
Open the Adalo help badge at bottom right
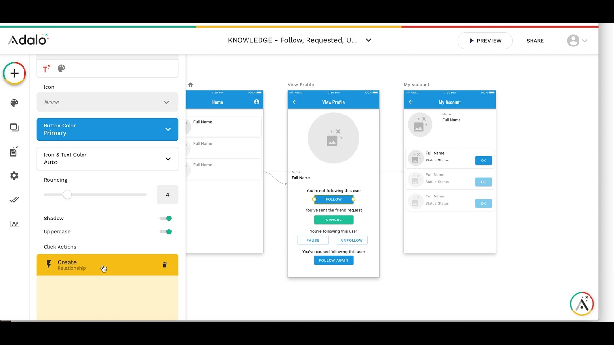[x=582, y=304]
